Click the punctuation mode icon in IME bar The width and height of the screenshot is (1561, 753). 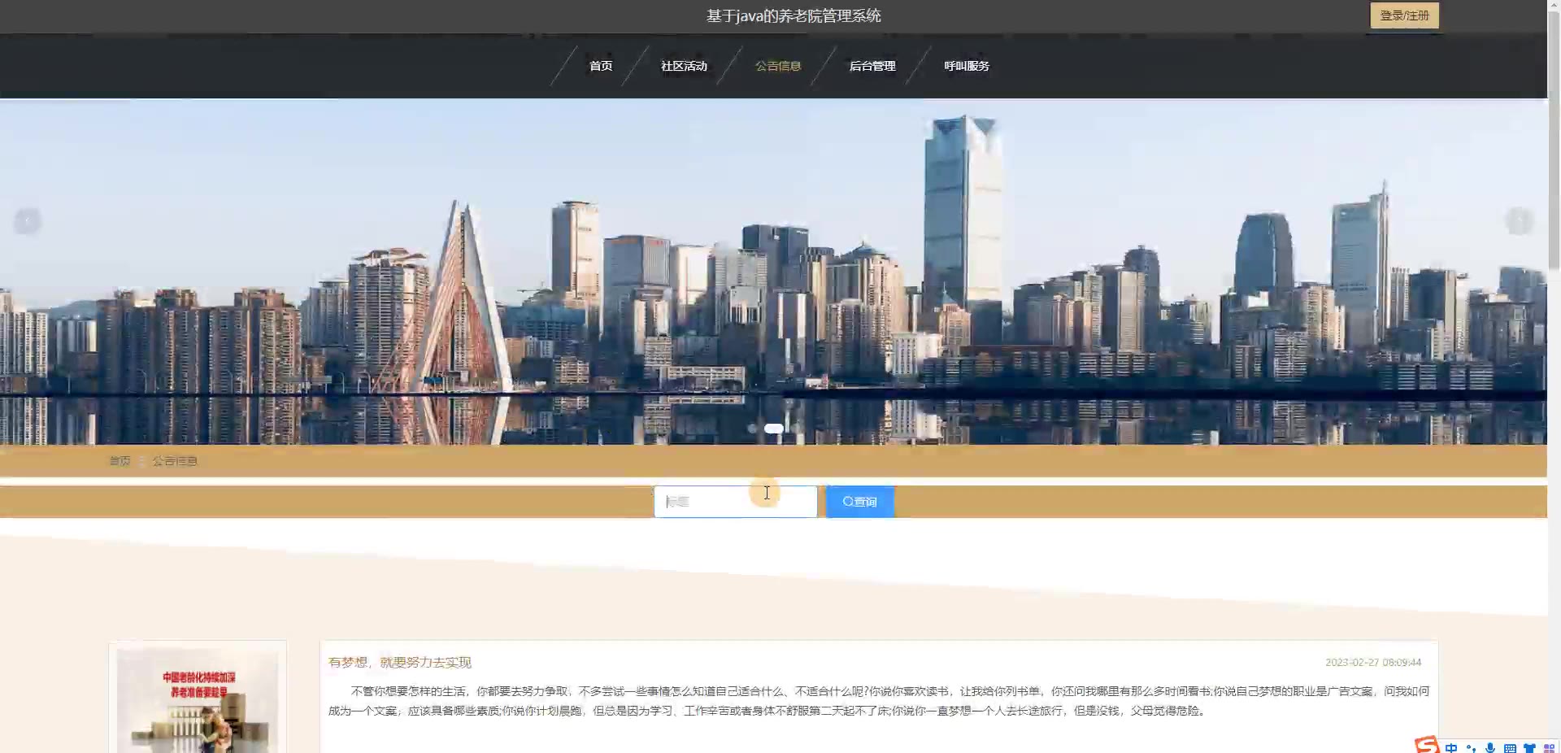click(x=1471, y=748)
